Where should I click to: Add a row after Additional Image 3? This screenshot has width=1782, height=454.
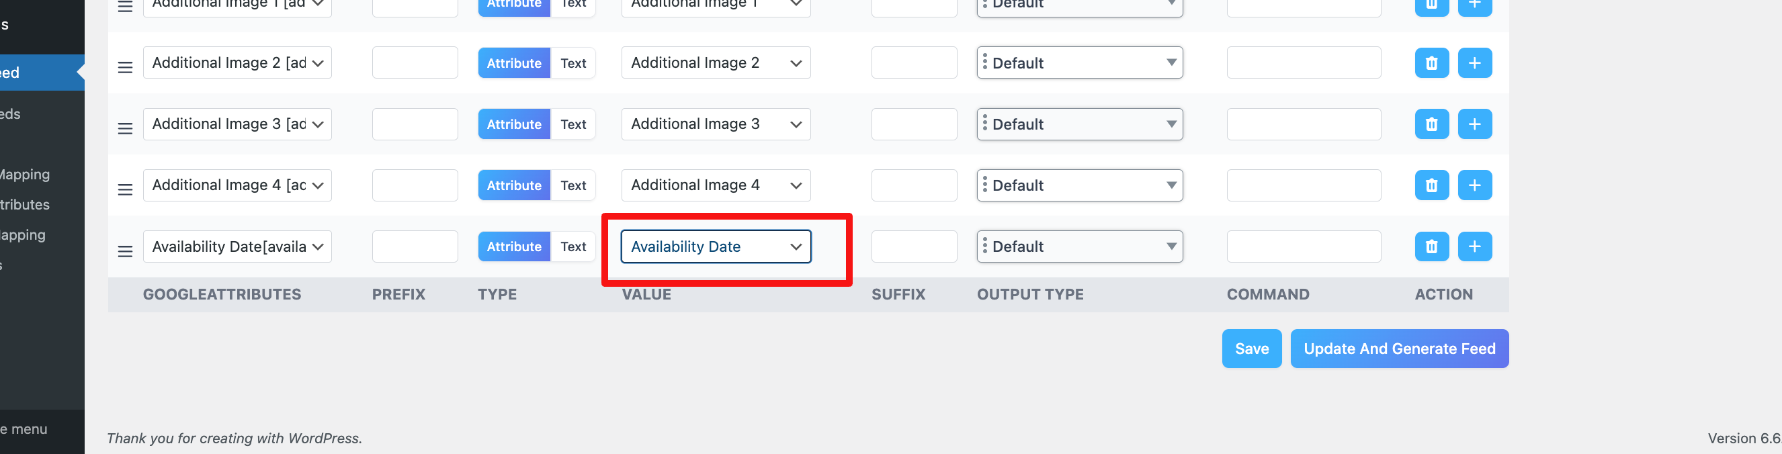1474,124
